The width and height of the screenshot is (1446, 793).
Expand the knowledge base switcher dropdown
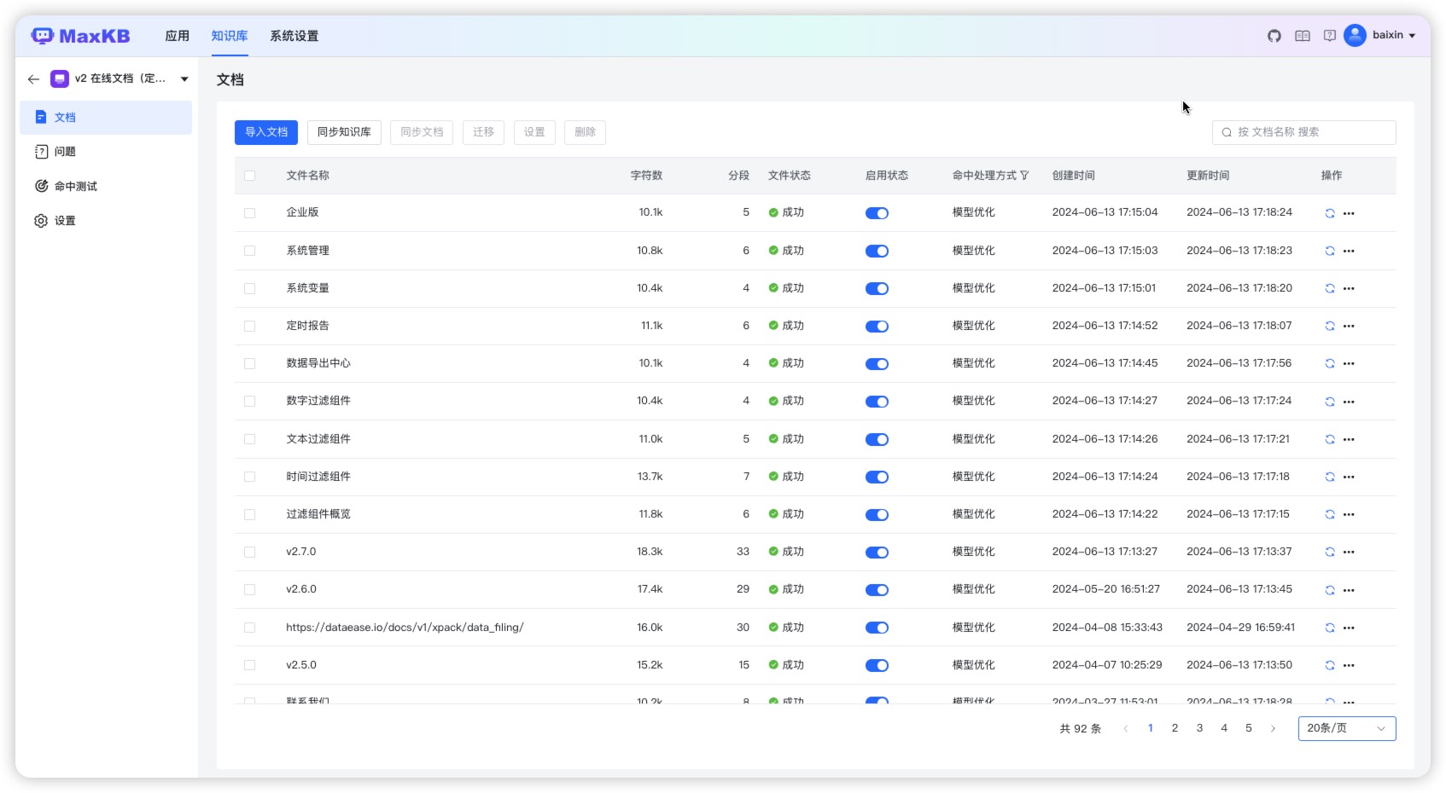(x=184, y=78)
